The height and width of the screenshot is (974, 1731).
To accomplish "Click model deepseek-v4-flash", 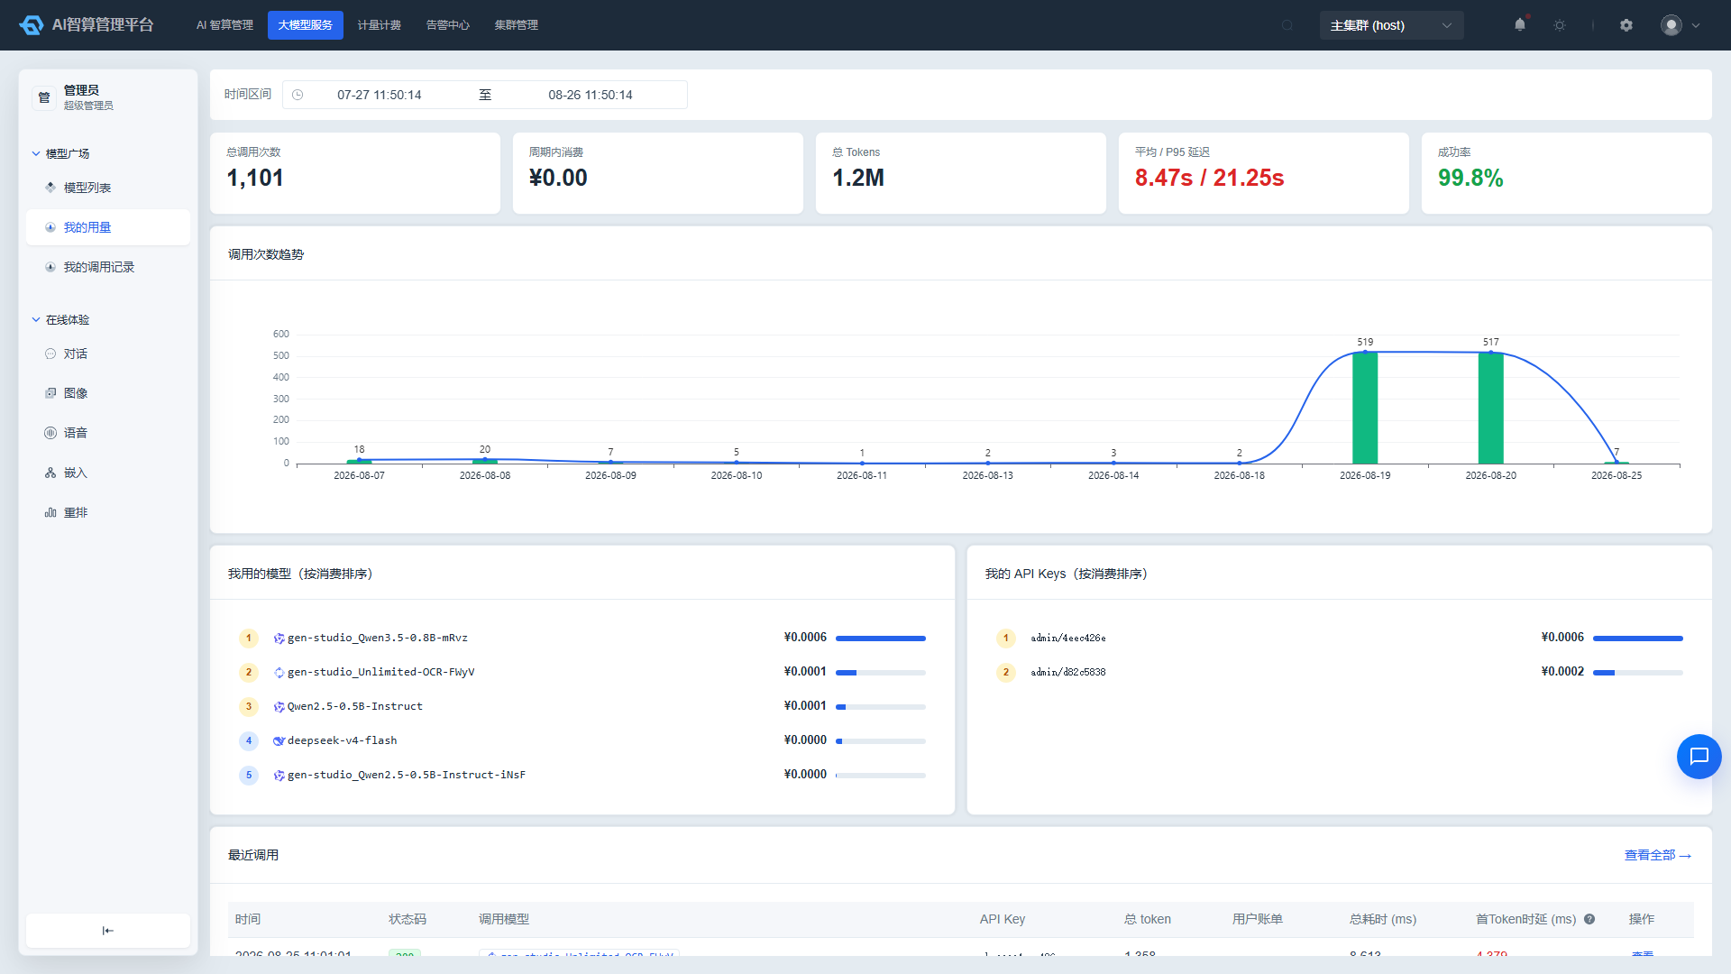I will click(343, 740).
